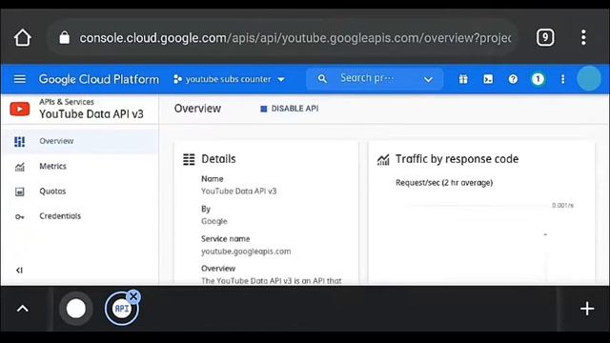Tap the API tab icon in bottom bar

coord(121,309)
